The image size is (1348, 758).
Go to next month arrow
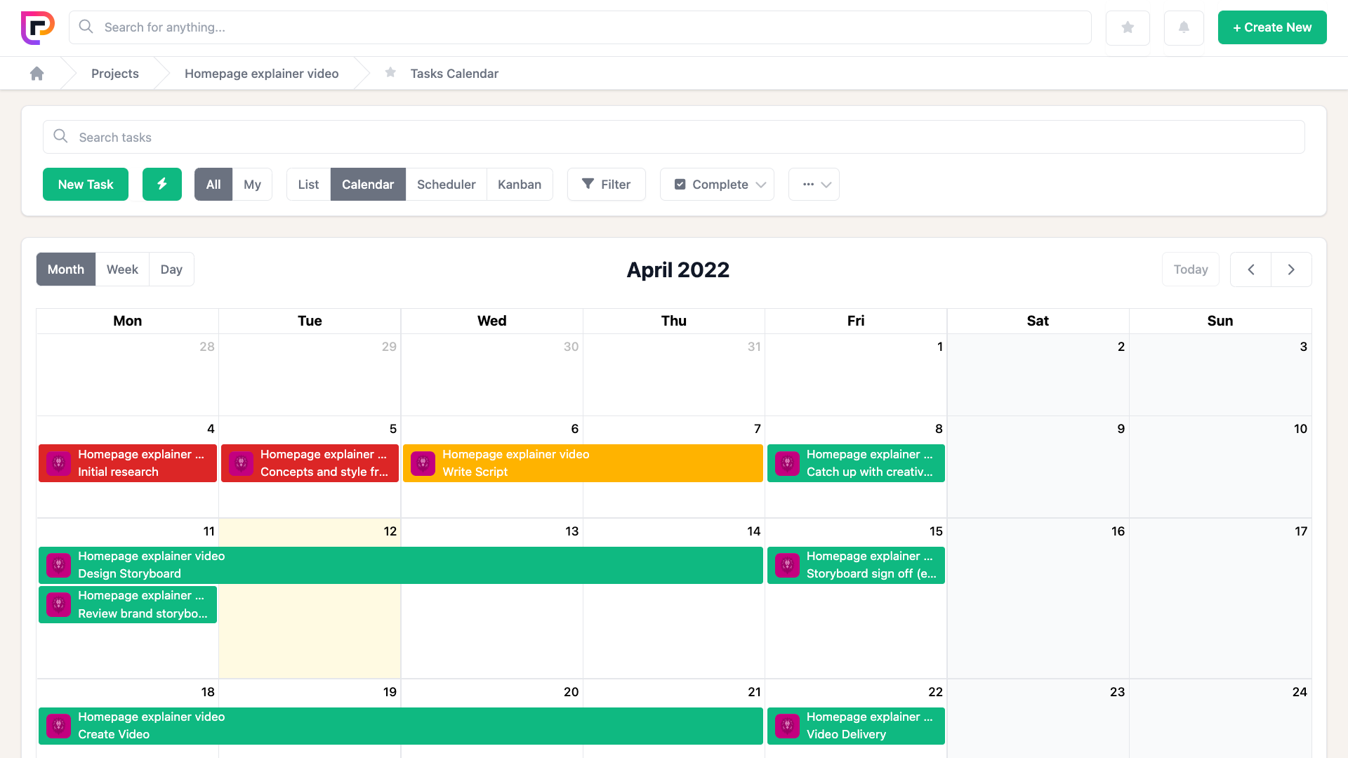click(x=1291, y=270)
